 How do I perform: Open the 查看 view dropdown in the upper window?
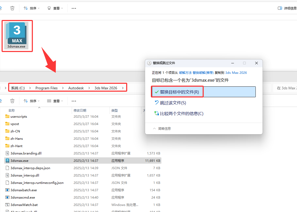click(55, 8)
